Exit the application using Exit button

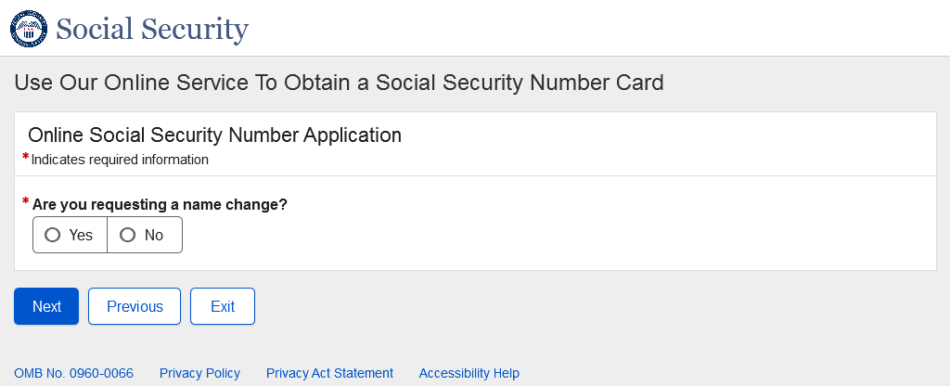(x=223, y=306)
